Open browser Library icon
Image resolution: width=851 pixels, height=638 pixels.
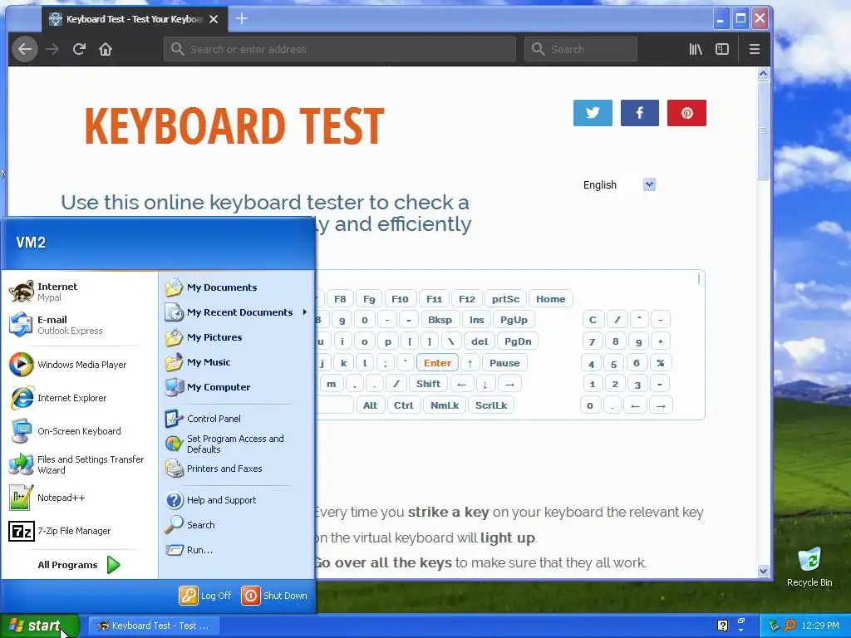(x=696, y=49)
